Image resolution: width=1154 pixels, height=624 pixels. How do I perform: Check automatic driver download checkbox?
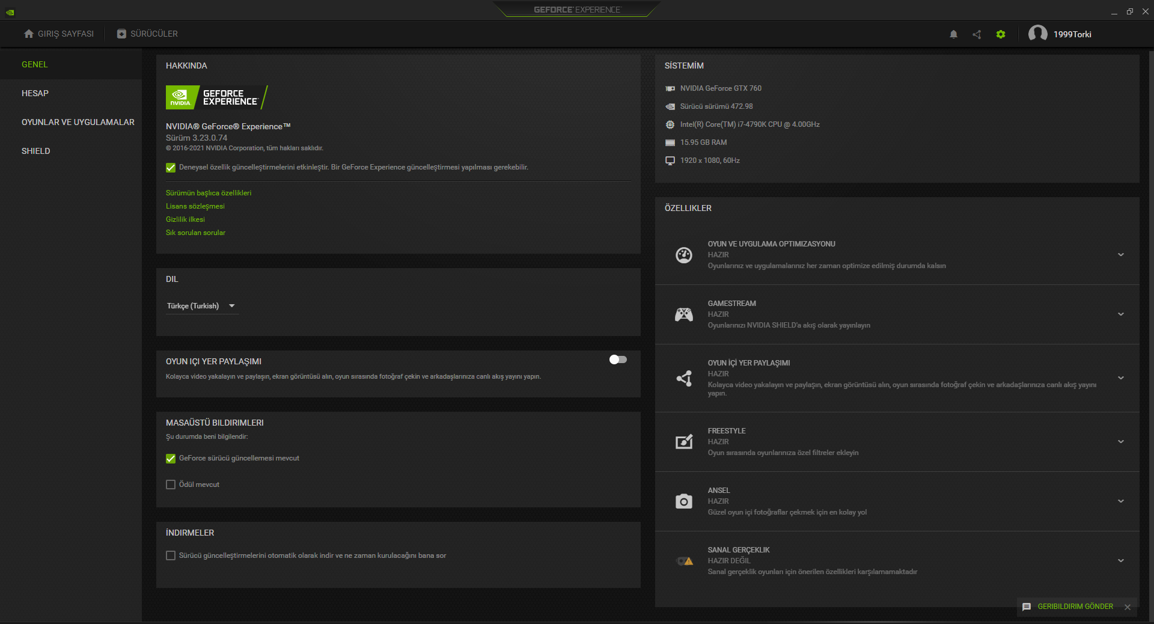(171, 555)
